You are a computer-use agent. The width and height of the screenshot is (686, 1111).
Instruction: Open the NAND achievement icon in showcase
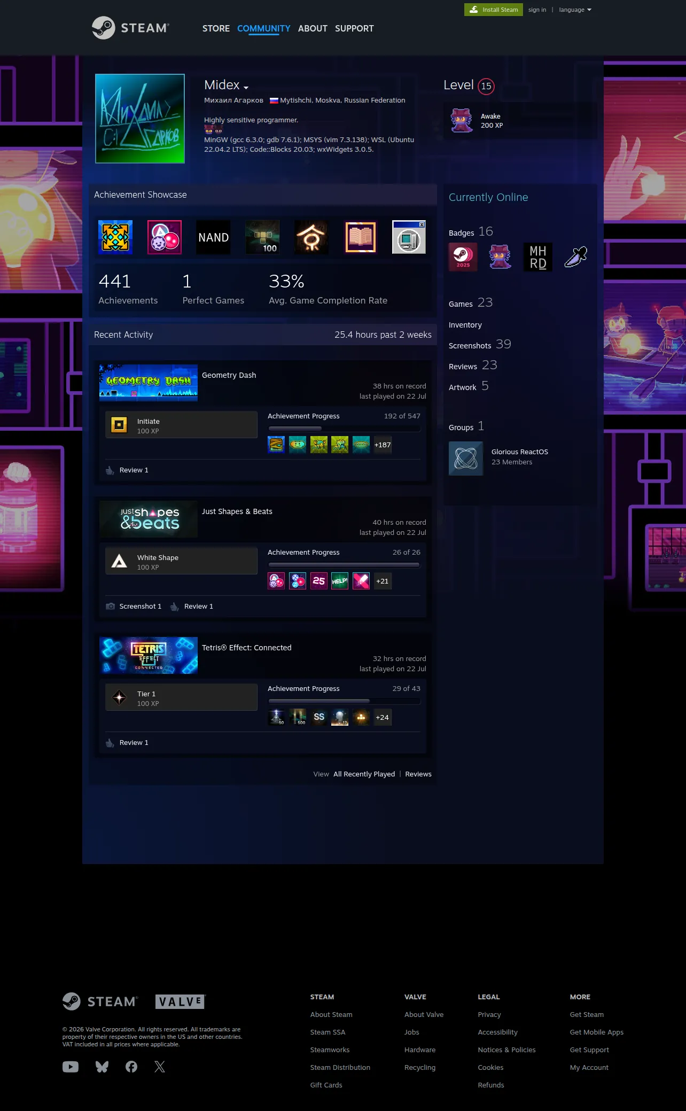coord(213,237)
